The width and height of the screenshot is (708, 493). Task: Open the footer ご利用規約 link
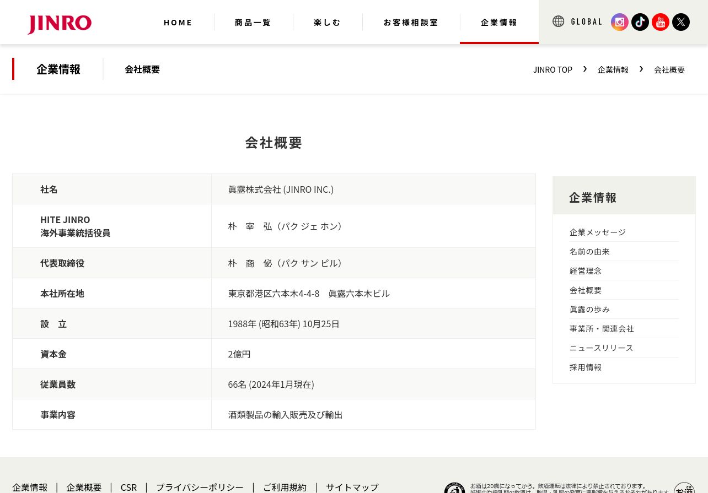(285, 487)
